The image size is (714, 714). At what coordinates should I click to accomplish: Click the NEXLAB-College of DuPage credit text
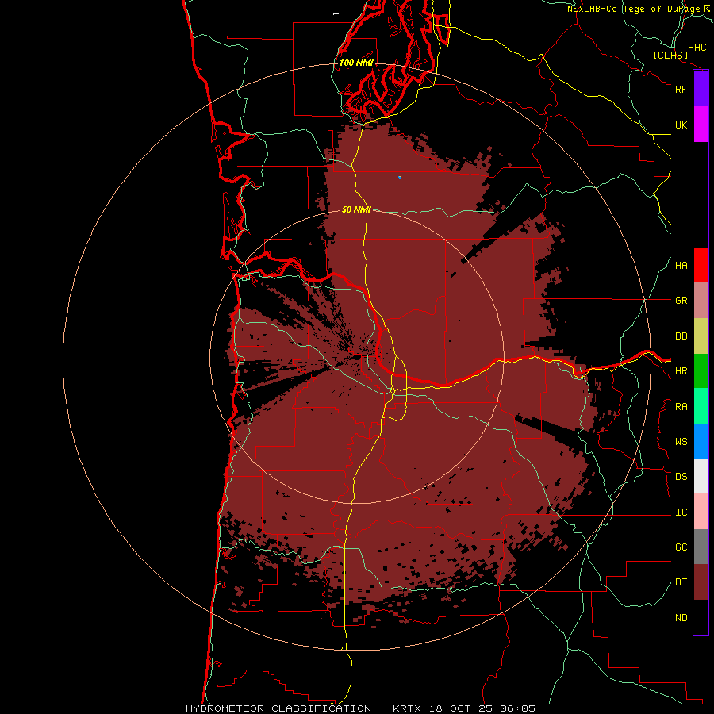pyautogui.click(x=633, y=9)
